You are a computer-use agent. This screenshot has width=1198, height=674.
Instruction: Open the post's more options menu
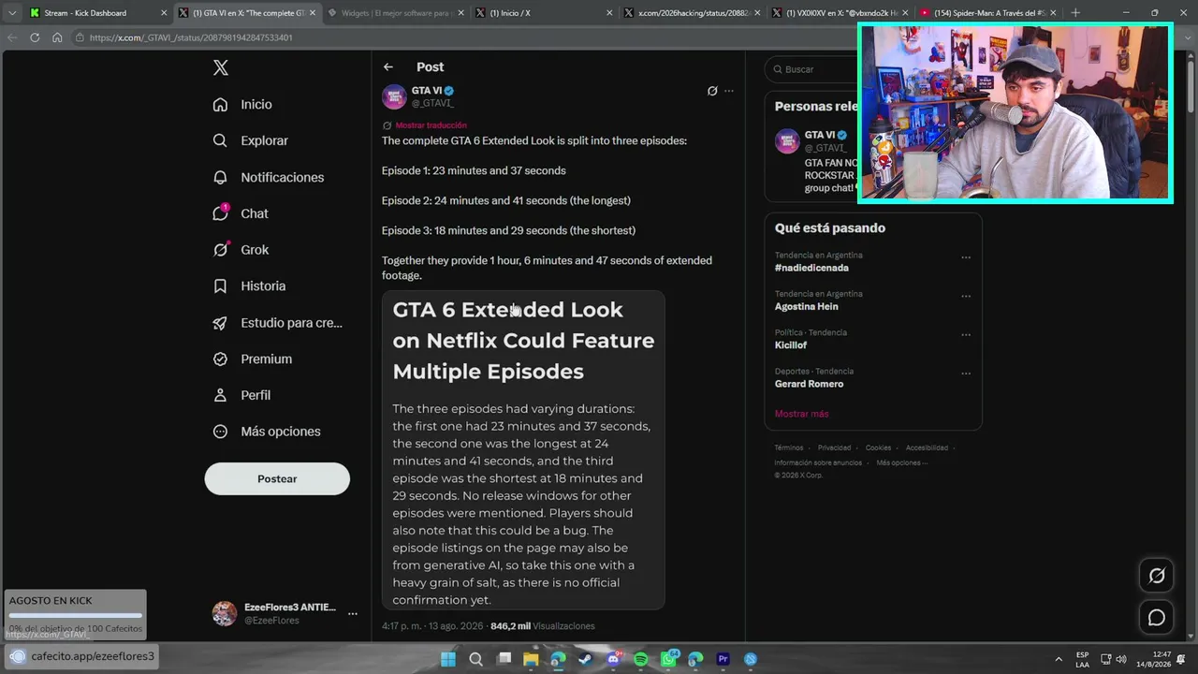click(x=729, y=91)
